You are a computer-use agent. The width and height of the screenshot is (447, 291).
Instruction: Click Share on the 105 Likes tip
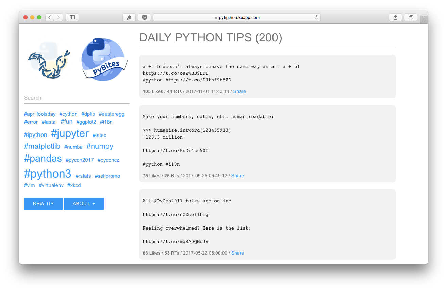pos(239,91)
